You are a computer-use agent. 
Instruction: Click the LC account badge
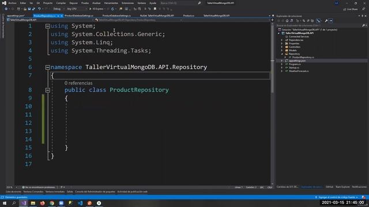[x=337, y=3]
